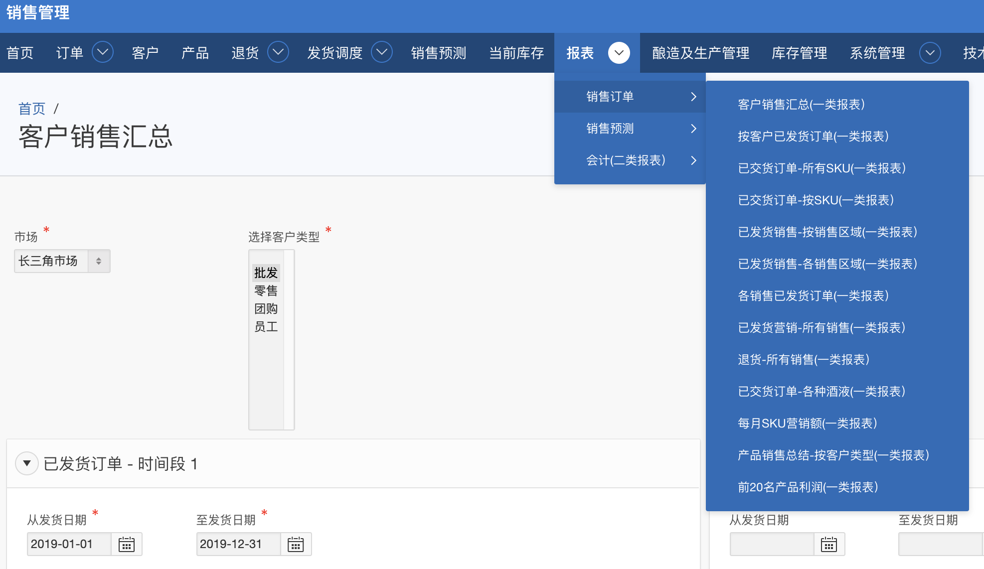The width and height of the screenshot is (984, 569).
Task: Open 前20名产品利润(一类报表) report
Action: (808, 487)
